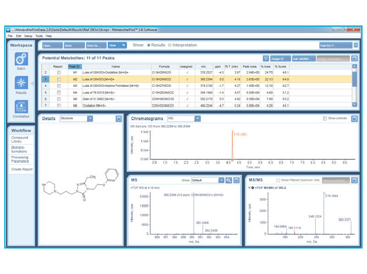Click the Assign ID button
This screenshot has width=367, height=274.
tap(280, 58)
